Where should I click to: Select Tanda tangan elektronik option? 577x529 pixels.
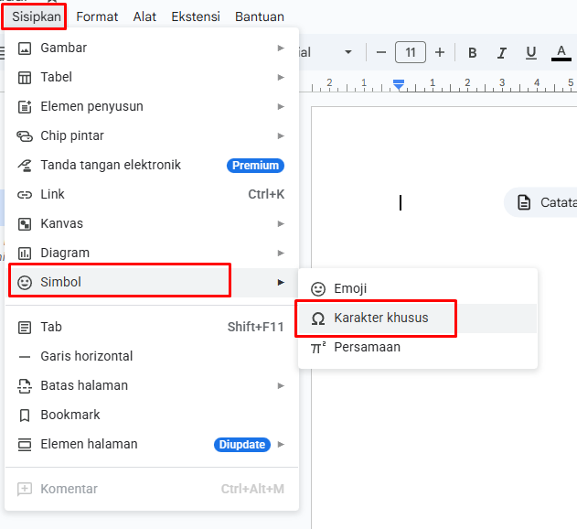110,165
